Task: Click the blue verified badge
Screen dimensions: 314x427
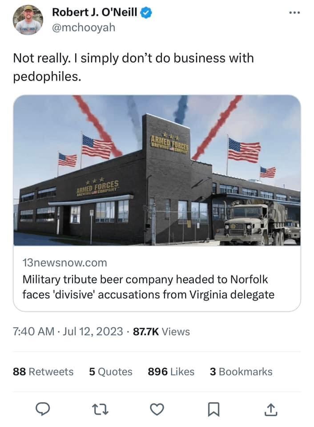Action: (x=147, y=13)
